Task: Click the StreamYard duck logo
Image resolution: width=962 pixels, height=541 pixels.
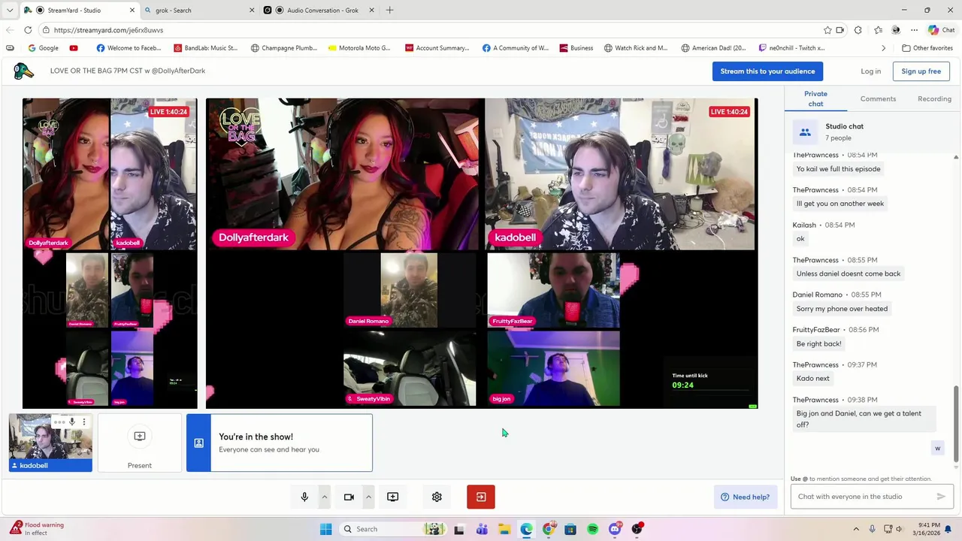Action: 24,71
